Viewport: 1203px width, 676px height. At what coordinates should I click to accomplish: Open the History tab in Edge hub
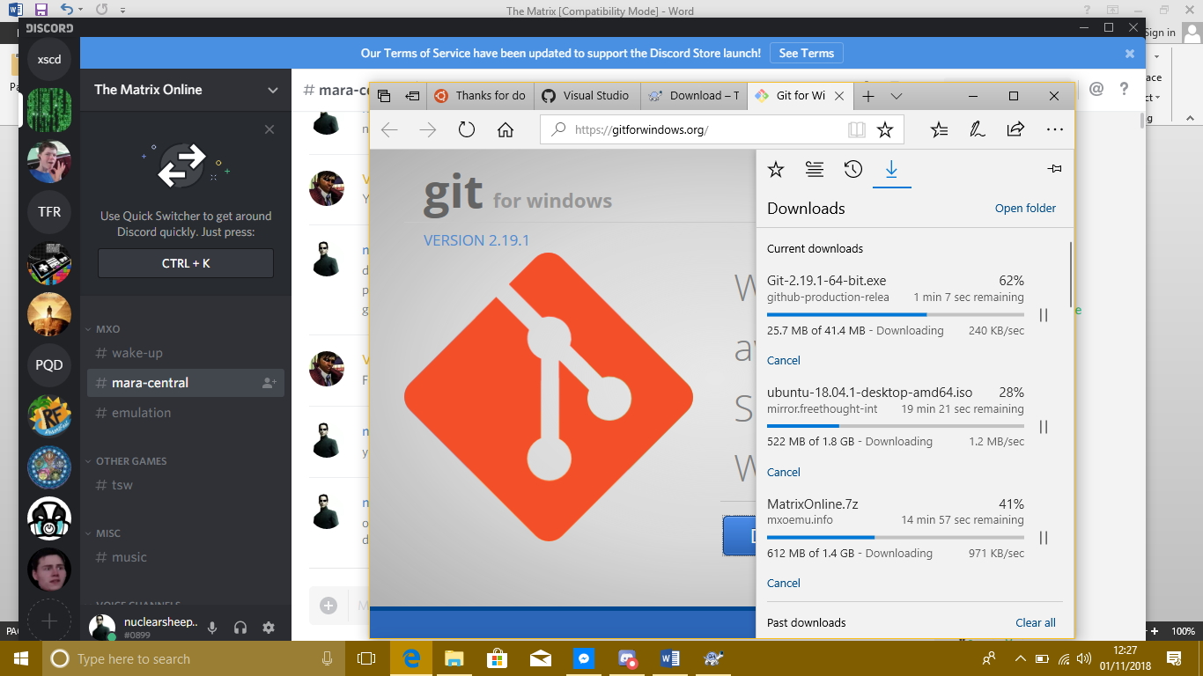pos(852,170)
